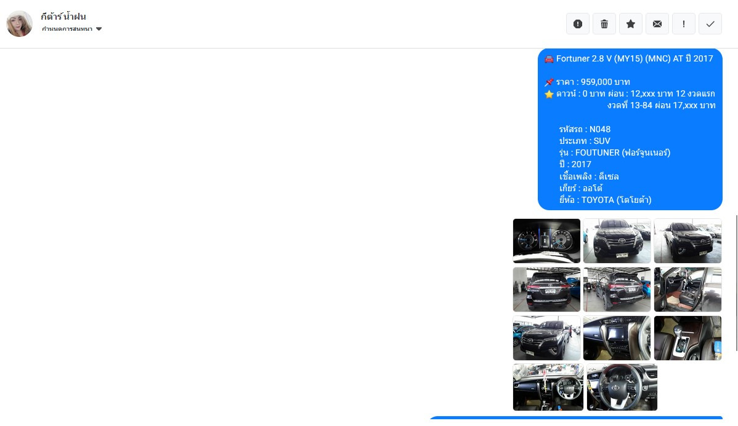The width and height of the screenshot is (738, 426).
Task: Open the steering wheel close-up photo
Action: click(x=622, y=387)
